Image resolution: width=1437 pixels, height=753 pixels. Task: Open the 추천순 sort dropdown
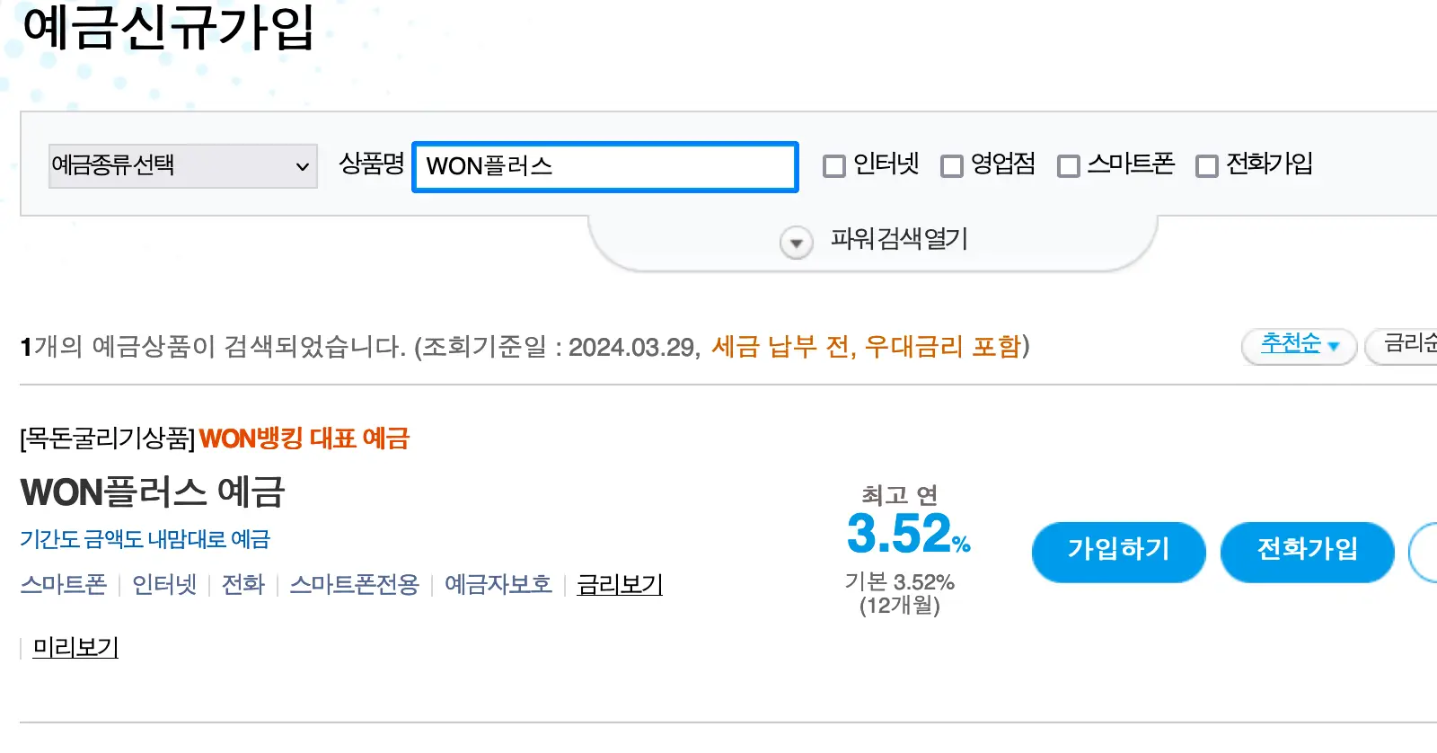[x=1298, y=345]
